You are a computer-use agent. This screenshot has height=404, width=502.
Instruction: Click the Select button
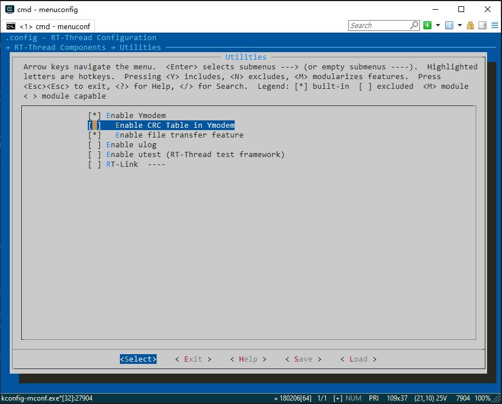pos(138,359)
